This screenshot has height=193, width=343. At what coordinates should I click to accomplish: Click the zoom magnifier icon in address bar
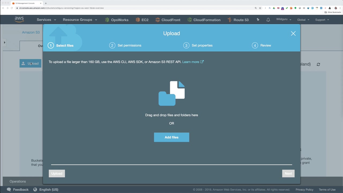pos(256,8)
